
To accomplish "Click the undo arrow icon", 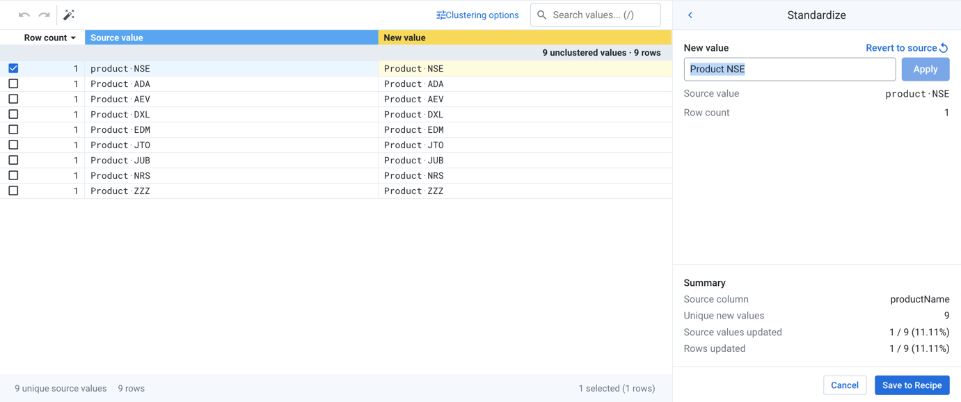I will (x=24, y=15).
